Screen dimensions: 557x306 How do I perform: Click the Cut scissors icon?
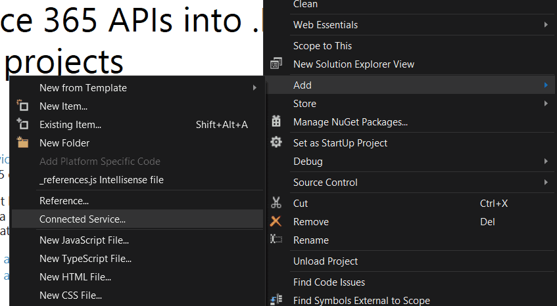click(x=276, y=203)
